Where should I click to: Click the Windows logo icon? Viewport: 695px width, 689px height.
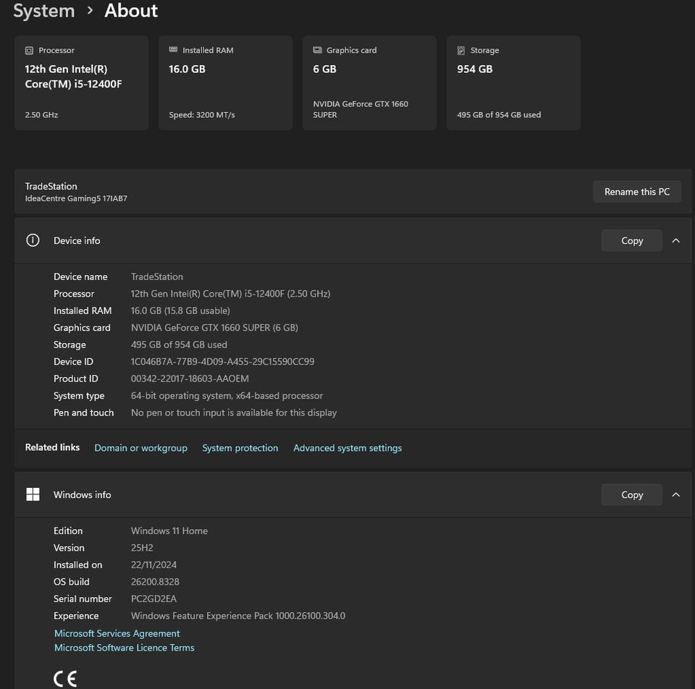(33, 494)
